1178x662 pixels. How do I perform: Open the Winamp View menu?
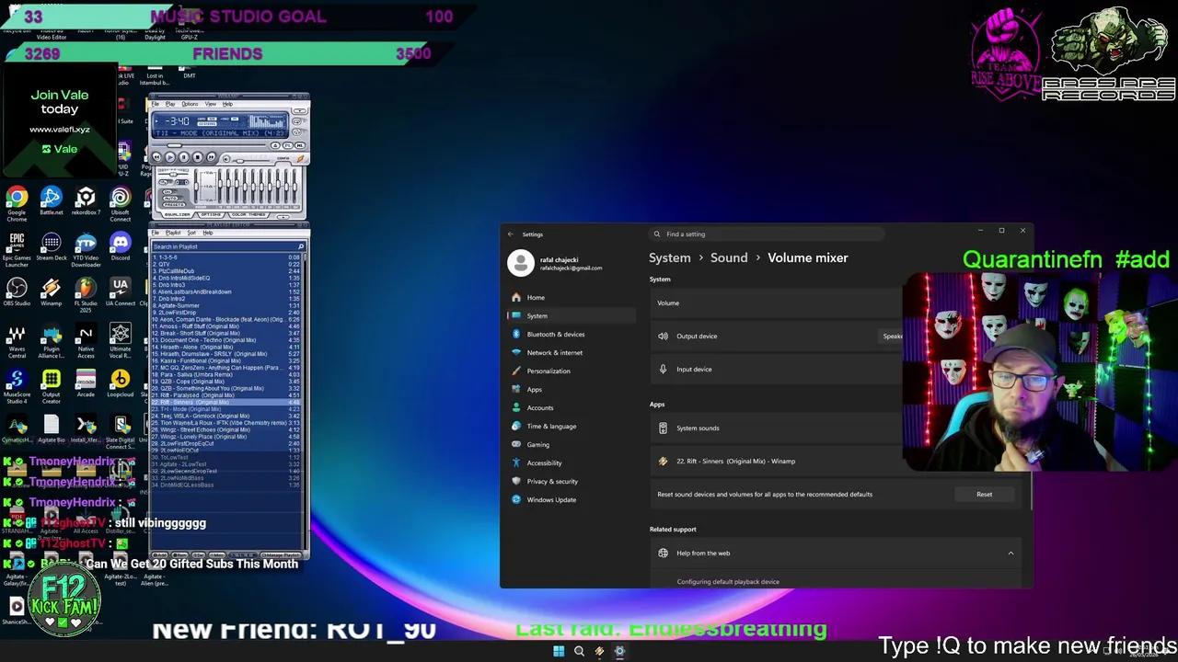pyautogui.click(x=211, y=104)
